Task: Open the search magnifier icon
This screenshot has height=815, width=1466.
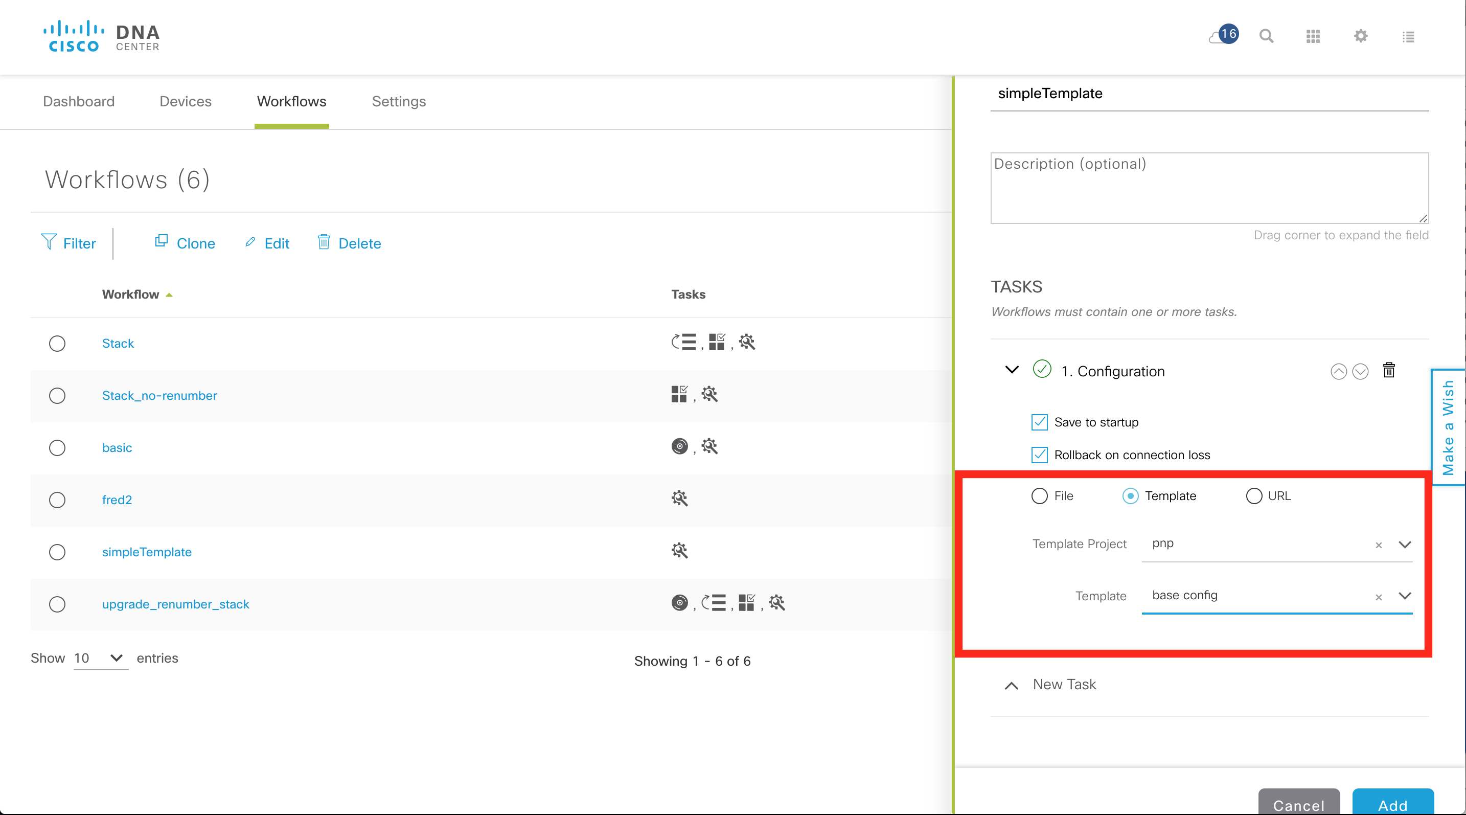Action: pos(1266,36)
